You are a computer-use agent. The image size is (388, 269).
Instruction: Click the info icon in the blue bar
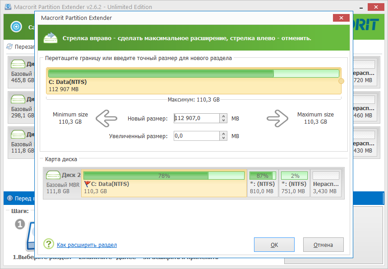(x=10, y=198)
